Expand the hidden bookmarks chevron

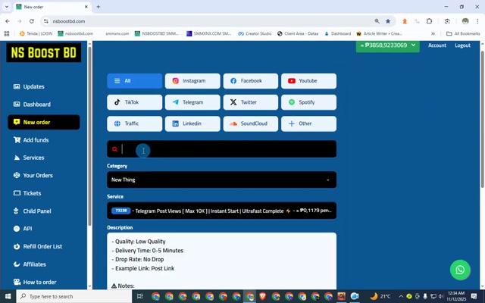(x=433, y=33)
